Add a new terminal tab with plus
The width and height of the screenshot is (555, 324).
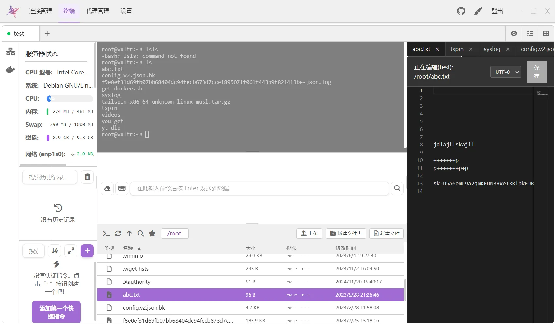pos(47,33)
